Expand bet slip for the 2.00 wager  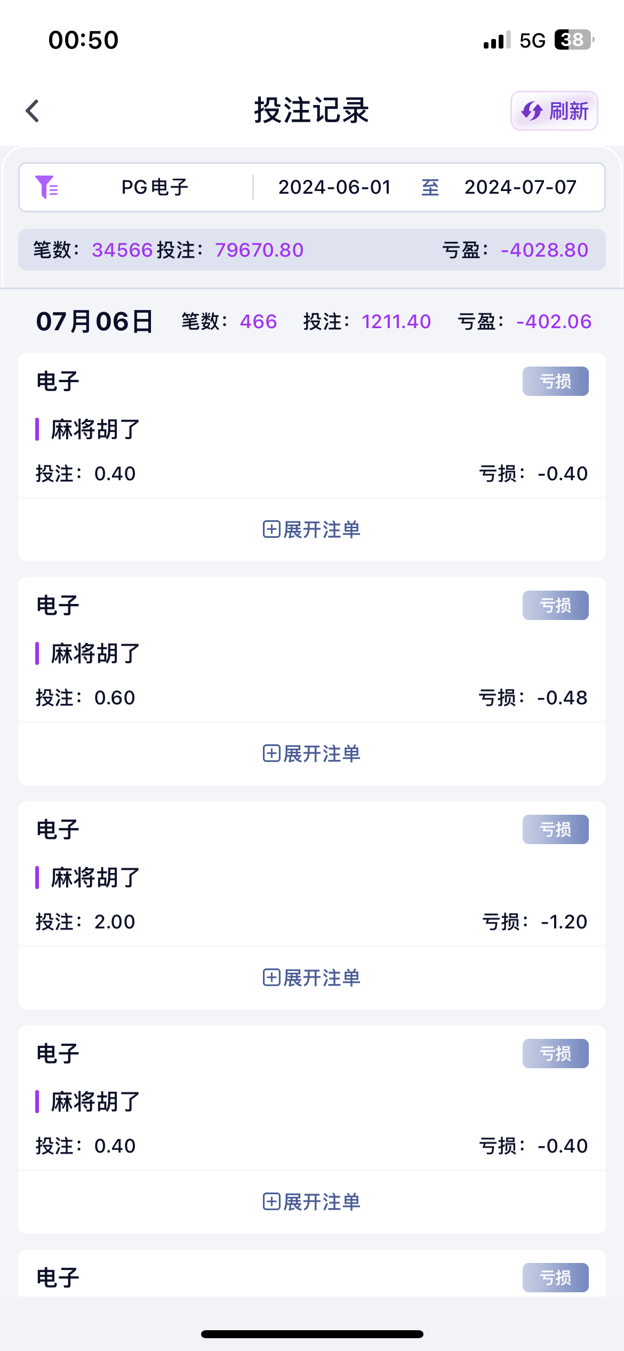point(311,978)
